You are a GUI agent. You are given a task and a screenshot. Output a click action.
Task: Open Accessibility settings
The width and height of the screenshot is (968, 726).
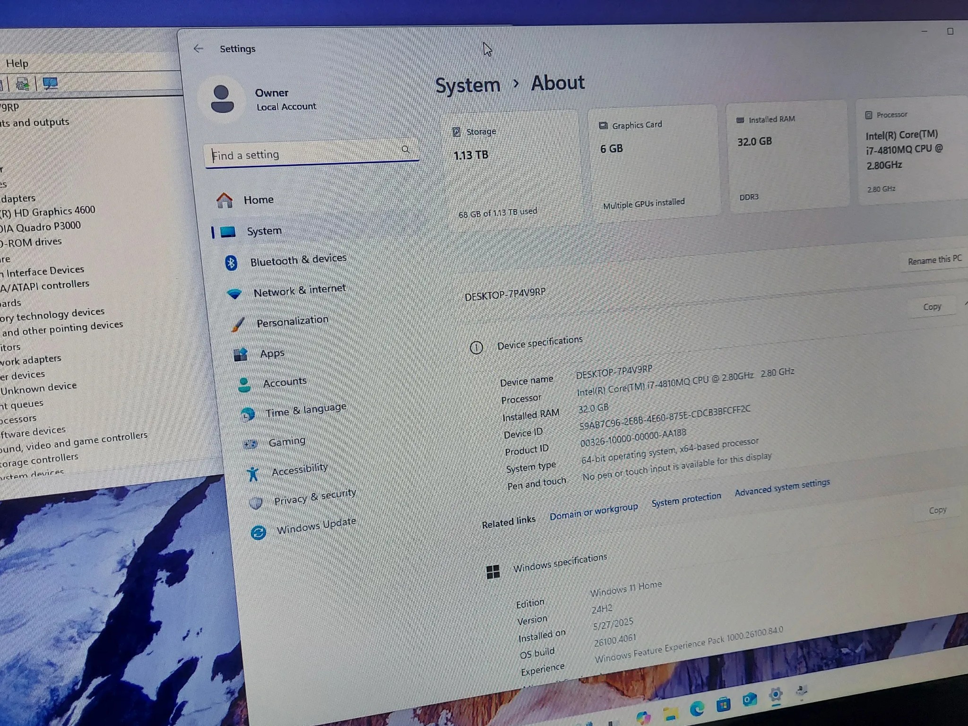(x=299, y=470)
